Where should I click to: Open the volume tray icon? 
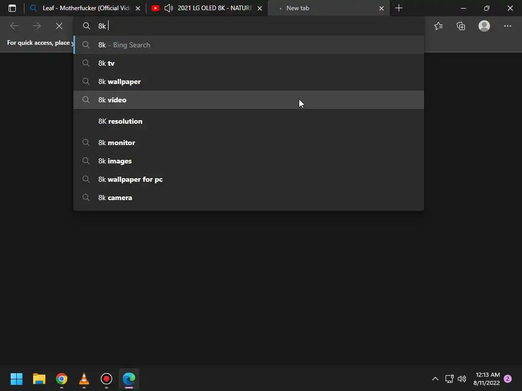pyautogui.click(x=462, y=379)
